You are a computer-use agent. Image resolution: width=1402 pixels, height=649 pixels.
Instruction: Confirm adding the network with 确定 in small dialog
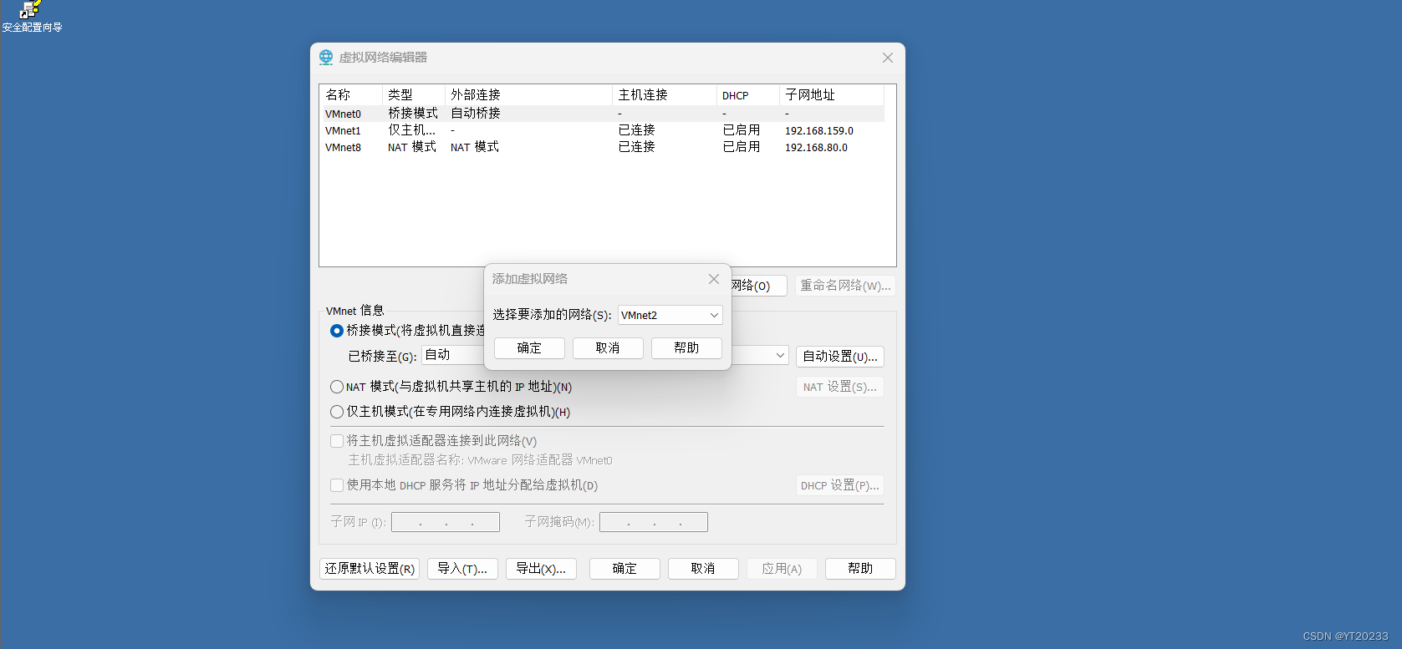click(x=529, y=348)
